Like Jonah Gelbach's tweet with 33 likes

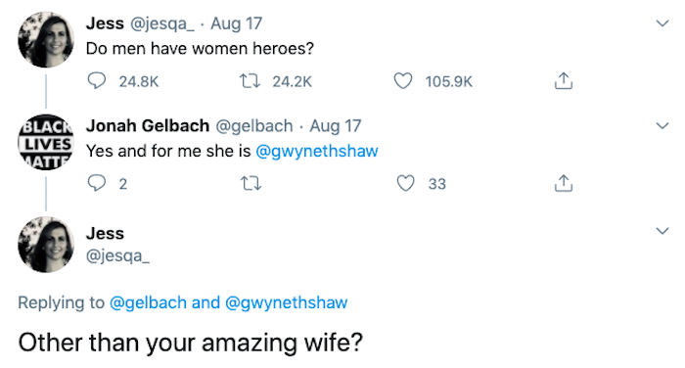pyautogui.click(x=405, y=183)
